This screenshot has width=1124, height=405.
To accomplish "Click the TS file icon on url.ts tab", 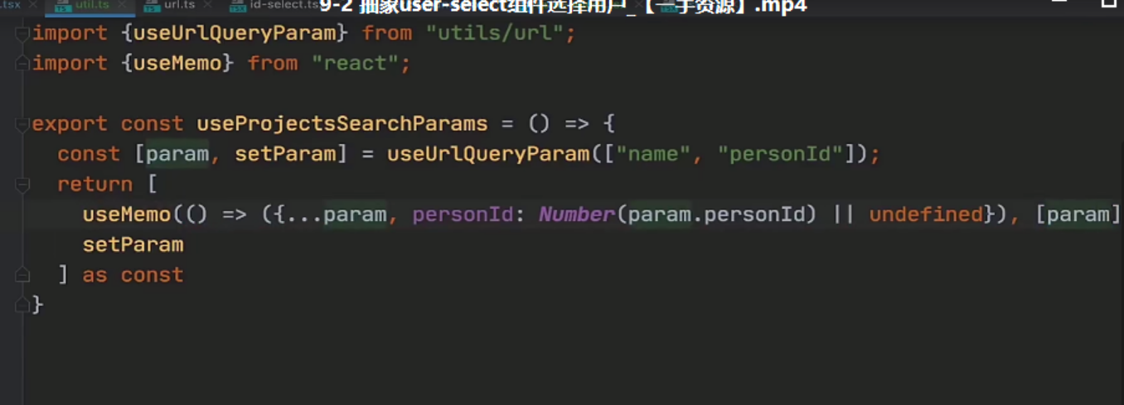I will (x=152, y=7).
